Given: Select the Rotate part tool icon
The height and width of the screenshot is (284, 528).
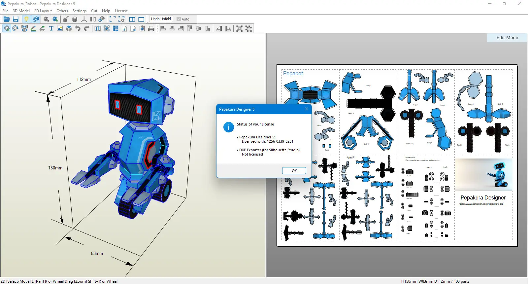Looking at the screenshot, I should pos(16,28).
